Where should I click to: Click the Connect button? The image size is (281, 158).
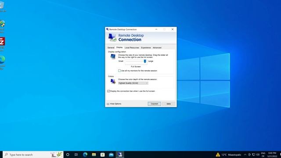pyautogui.click(x=154, y=104)
